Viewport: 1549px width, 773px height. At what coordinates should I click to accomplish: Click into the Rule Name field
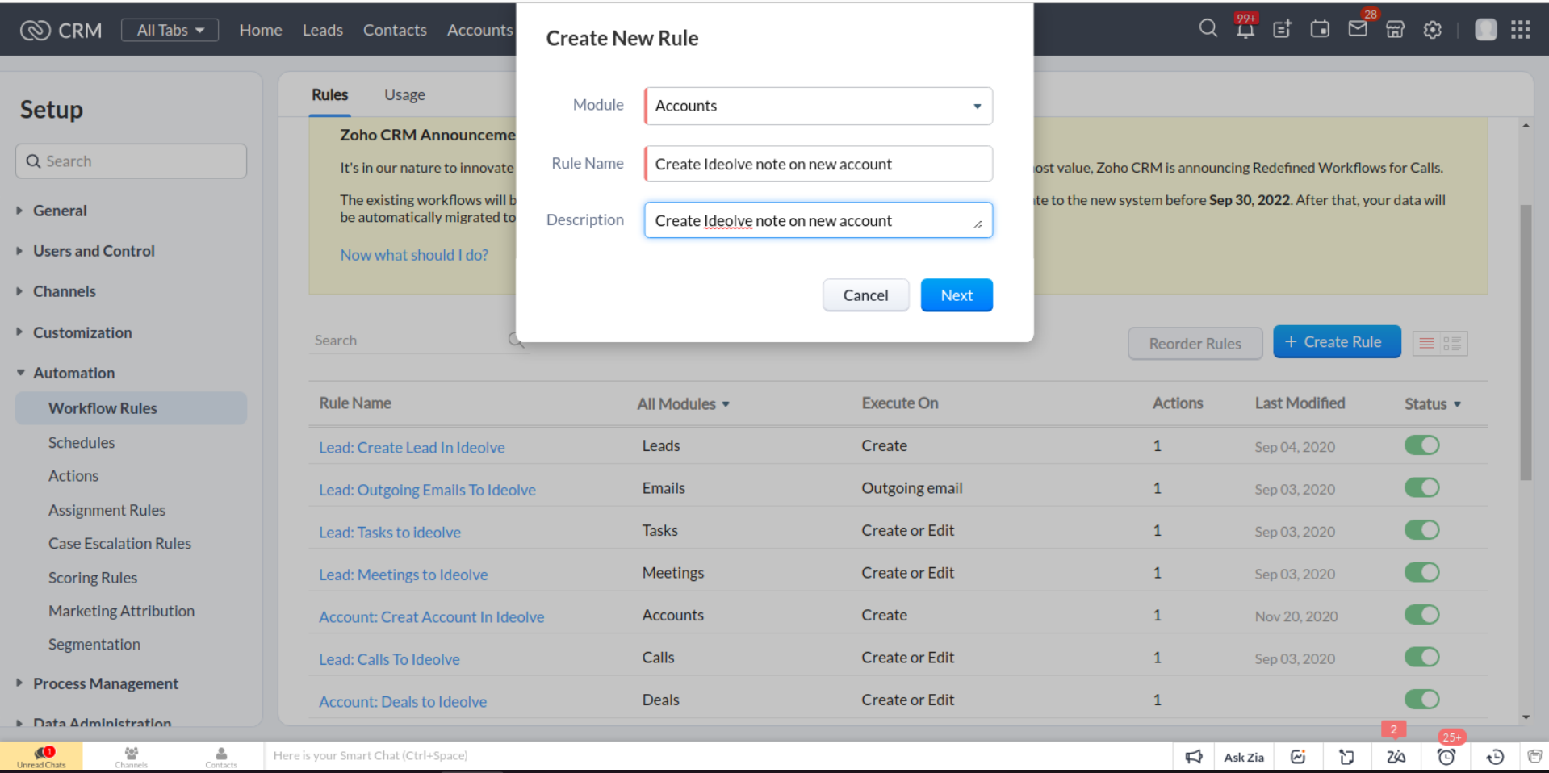pyautogui.click(x=818, y=164)
